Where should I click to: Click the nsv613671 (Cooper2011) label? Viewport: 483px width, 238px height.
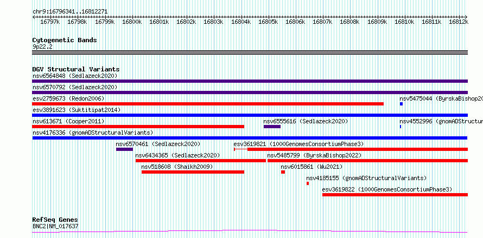click(x=68, y=121)
